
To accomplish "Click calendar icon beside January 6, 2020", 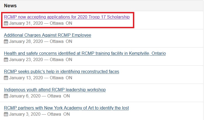I will [x=6, y=96].
